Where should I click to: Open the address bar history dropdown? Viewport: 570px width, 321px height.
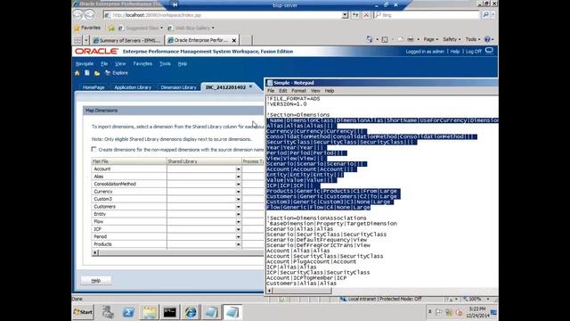point(345,15)
